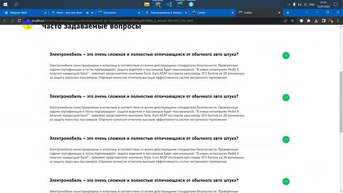Click the second Электромобиль question heading
The height and width of the screenshot is (193, 343).
click(x=144, y=96)
